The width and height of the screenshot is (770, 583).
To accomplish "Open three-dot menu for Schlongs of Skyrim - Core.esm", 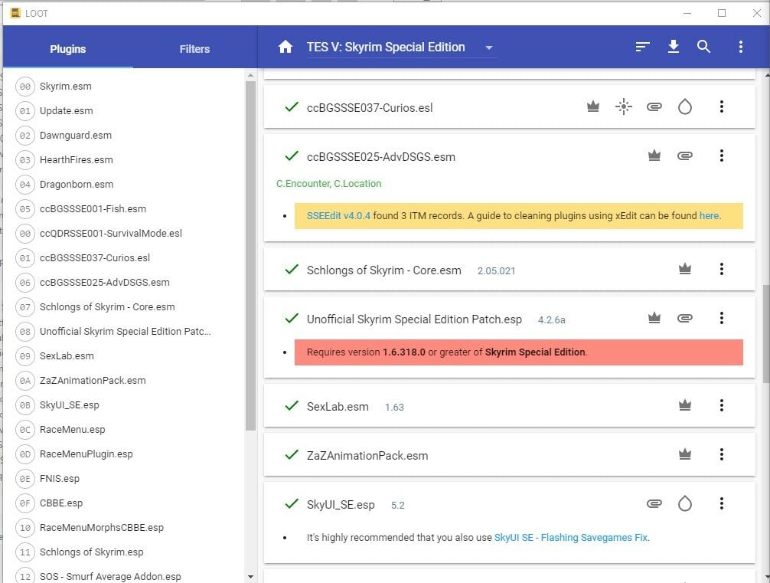I will point(721,269).
